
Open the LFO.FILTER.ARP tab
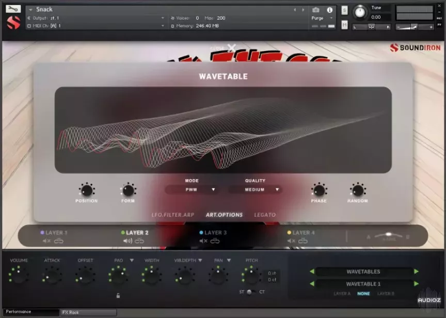(172, 215)
